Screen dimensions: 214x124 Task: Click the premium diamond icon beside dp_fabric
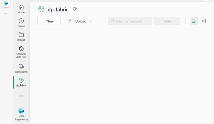75,9
